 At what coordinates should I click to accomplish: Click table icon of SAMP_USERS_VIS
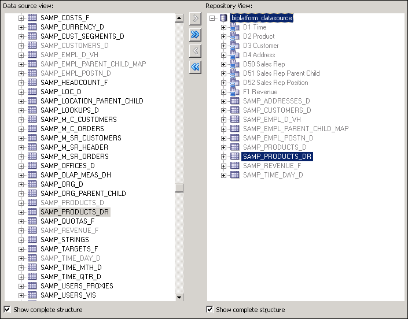(x=32, y=295)
